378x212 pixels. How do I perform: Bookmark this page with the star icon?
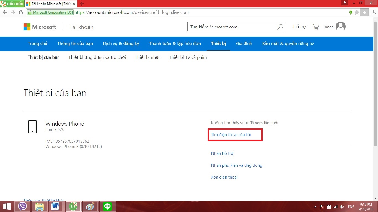(357, 12)
